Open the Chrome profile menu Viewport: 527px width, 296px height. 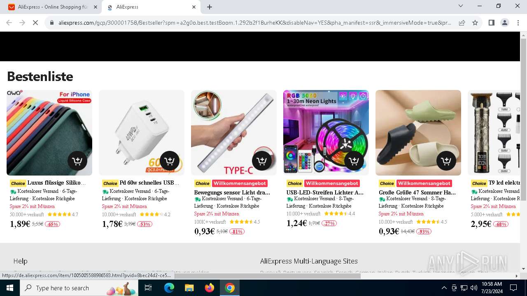click(x=505, y=23)
